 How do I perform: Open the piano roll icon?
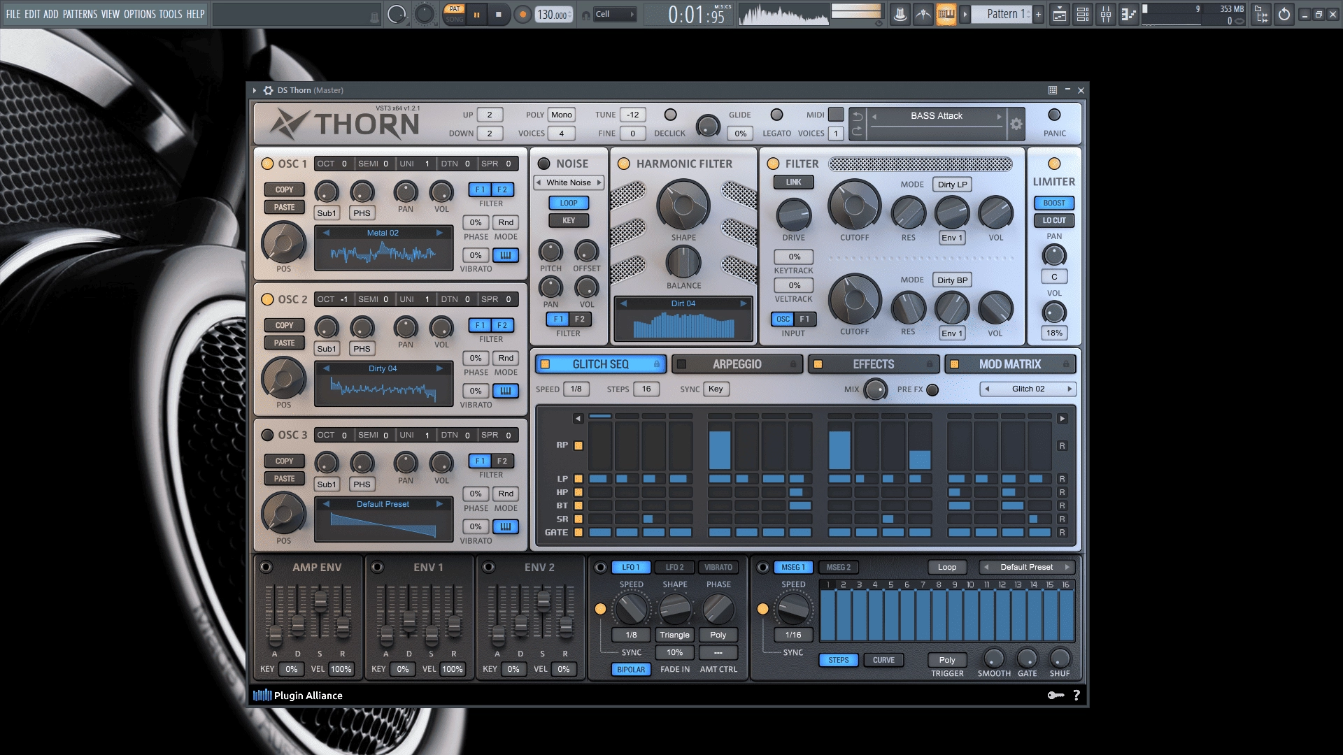pyautogui.click(x=1128, y=14)
